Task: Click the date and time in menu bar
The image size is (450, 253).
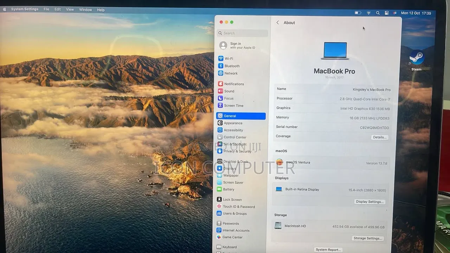Action: [416, 13]
